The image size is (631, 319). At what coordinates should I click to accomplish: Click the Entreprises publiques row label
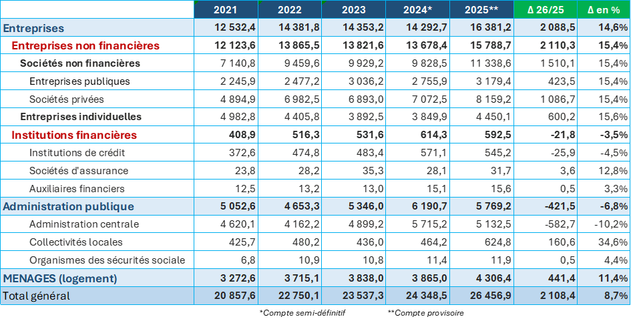tap(79, 81)
